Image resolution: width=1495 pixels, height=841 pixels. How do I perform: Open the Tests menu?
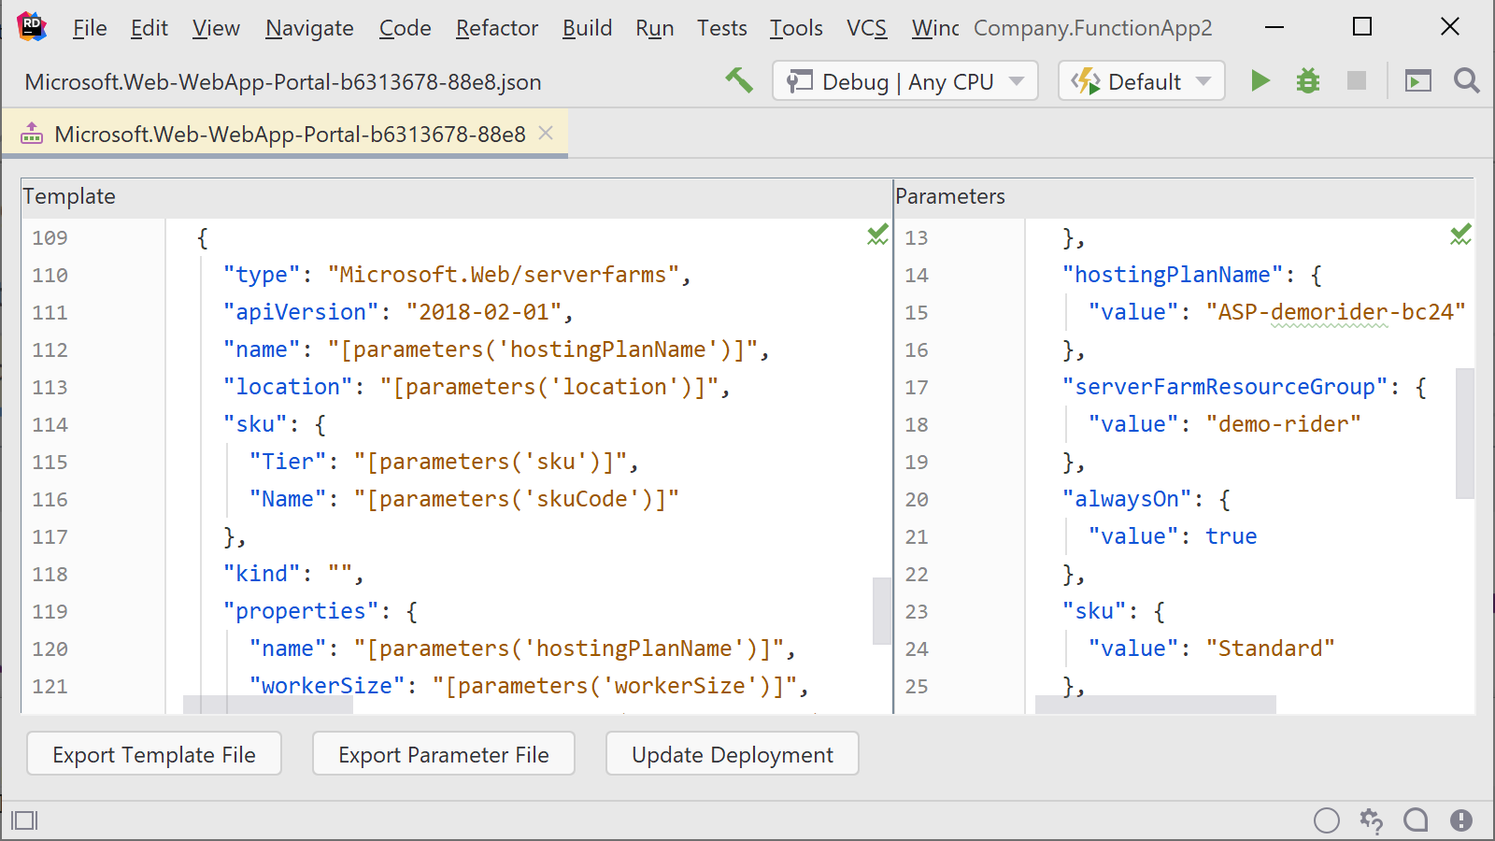[x=721, y=28]
